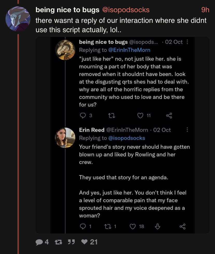Click the share icon on Erin Reed's tweet
This screenshot has height=254, width=215.
point(183,226)
